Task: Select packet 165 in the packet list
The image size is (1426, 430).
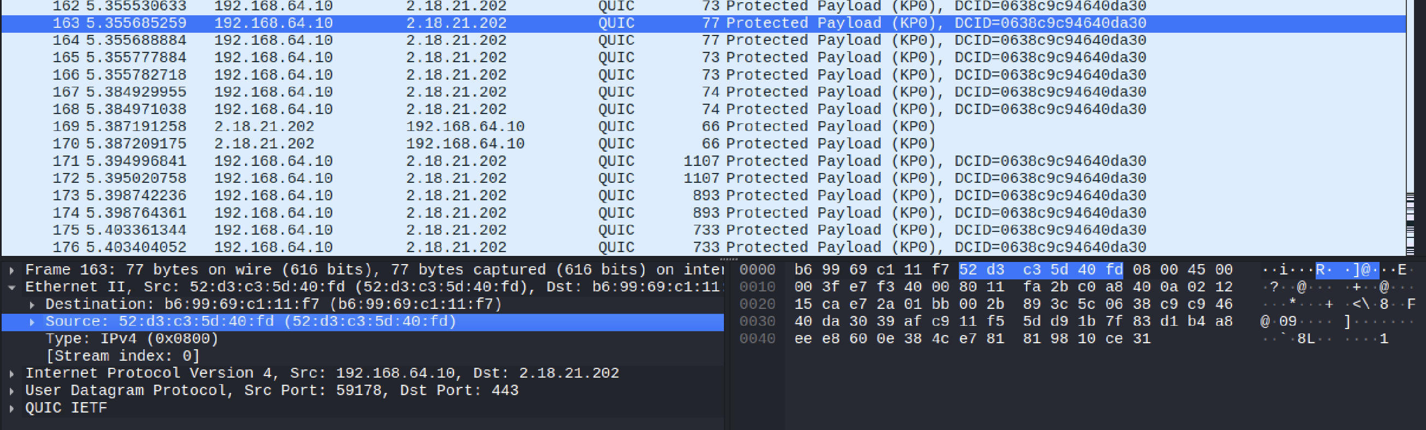Action: (x=703, y=57)
